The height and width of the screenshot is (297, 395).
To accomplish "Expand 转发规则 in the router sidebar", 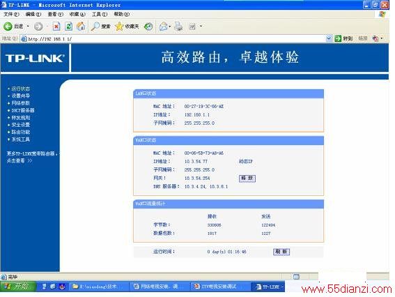I will coord(21,118).
